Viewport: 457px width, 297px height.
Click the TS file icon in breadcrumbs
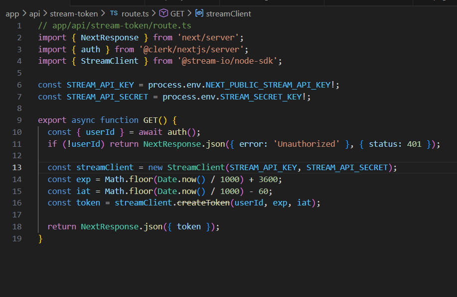[x=114, y=13]
